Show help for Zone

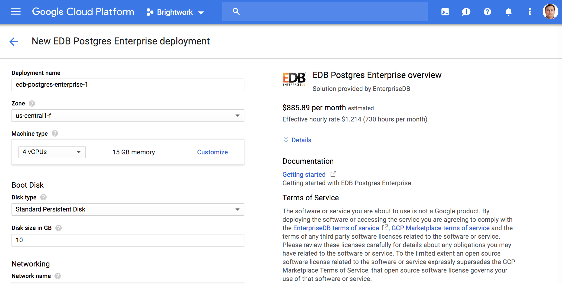[x=32, y=104]
